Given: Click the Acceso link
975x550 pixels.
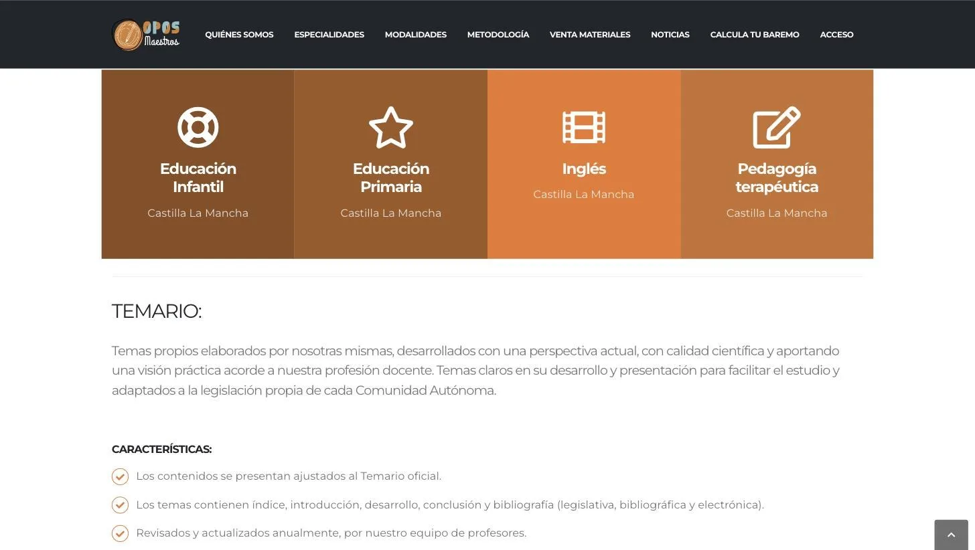Looking at the screenshot, I should [x=836, y=35].
